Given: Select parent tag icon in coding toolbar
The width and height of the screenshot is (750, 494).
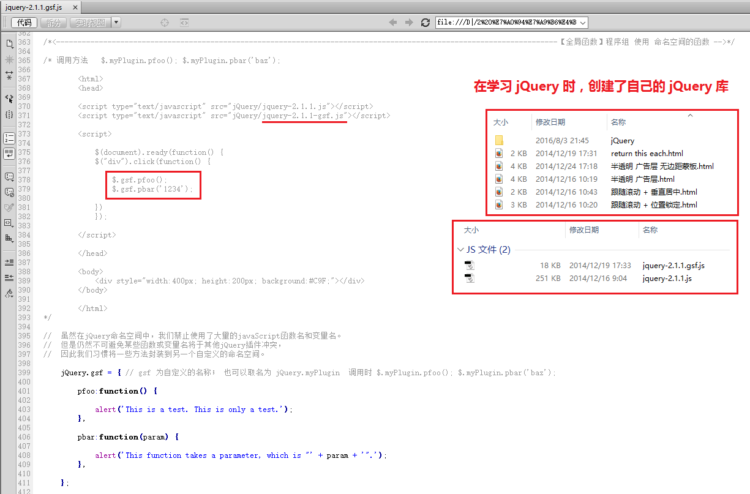Looking at the screenshot, I should [x=9, y=99].
